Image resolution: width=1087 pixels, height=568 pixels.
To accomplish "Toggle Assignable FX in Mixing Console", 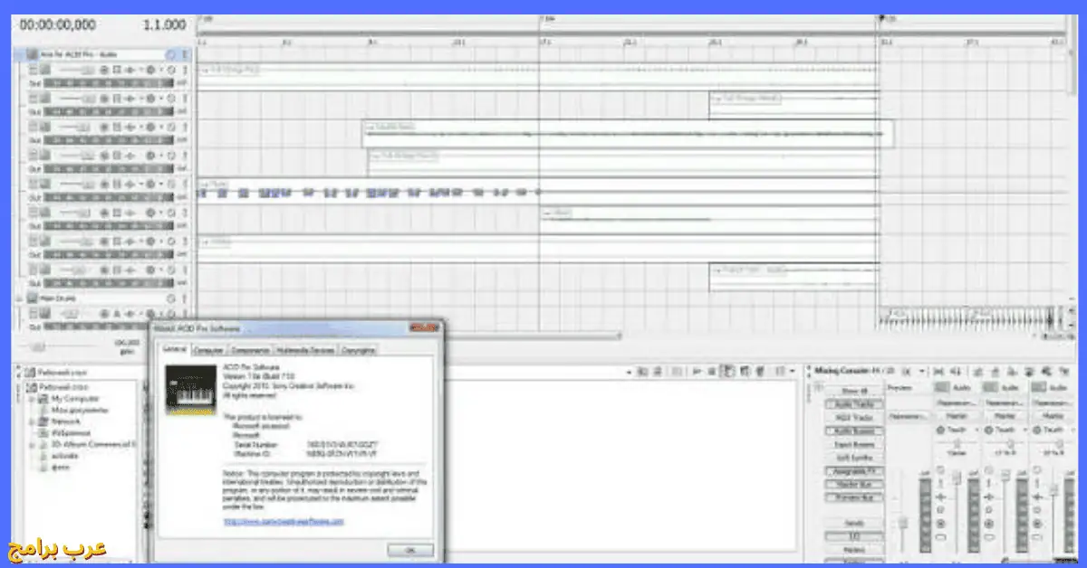I will click(853, 471).
